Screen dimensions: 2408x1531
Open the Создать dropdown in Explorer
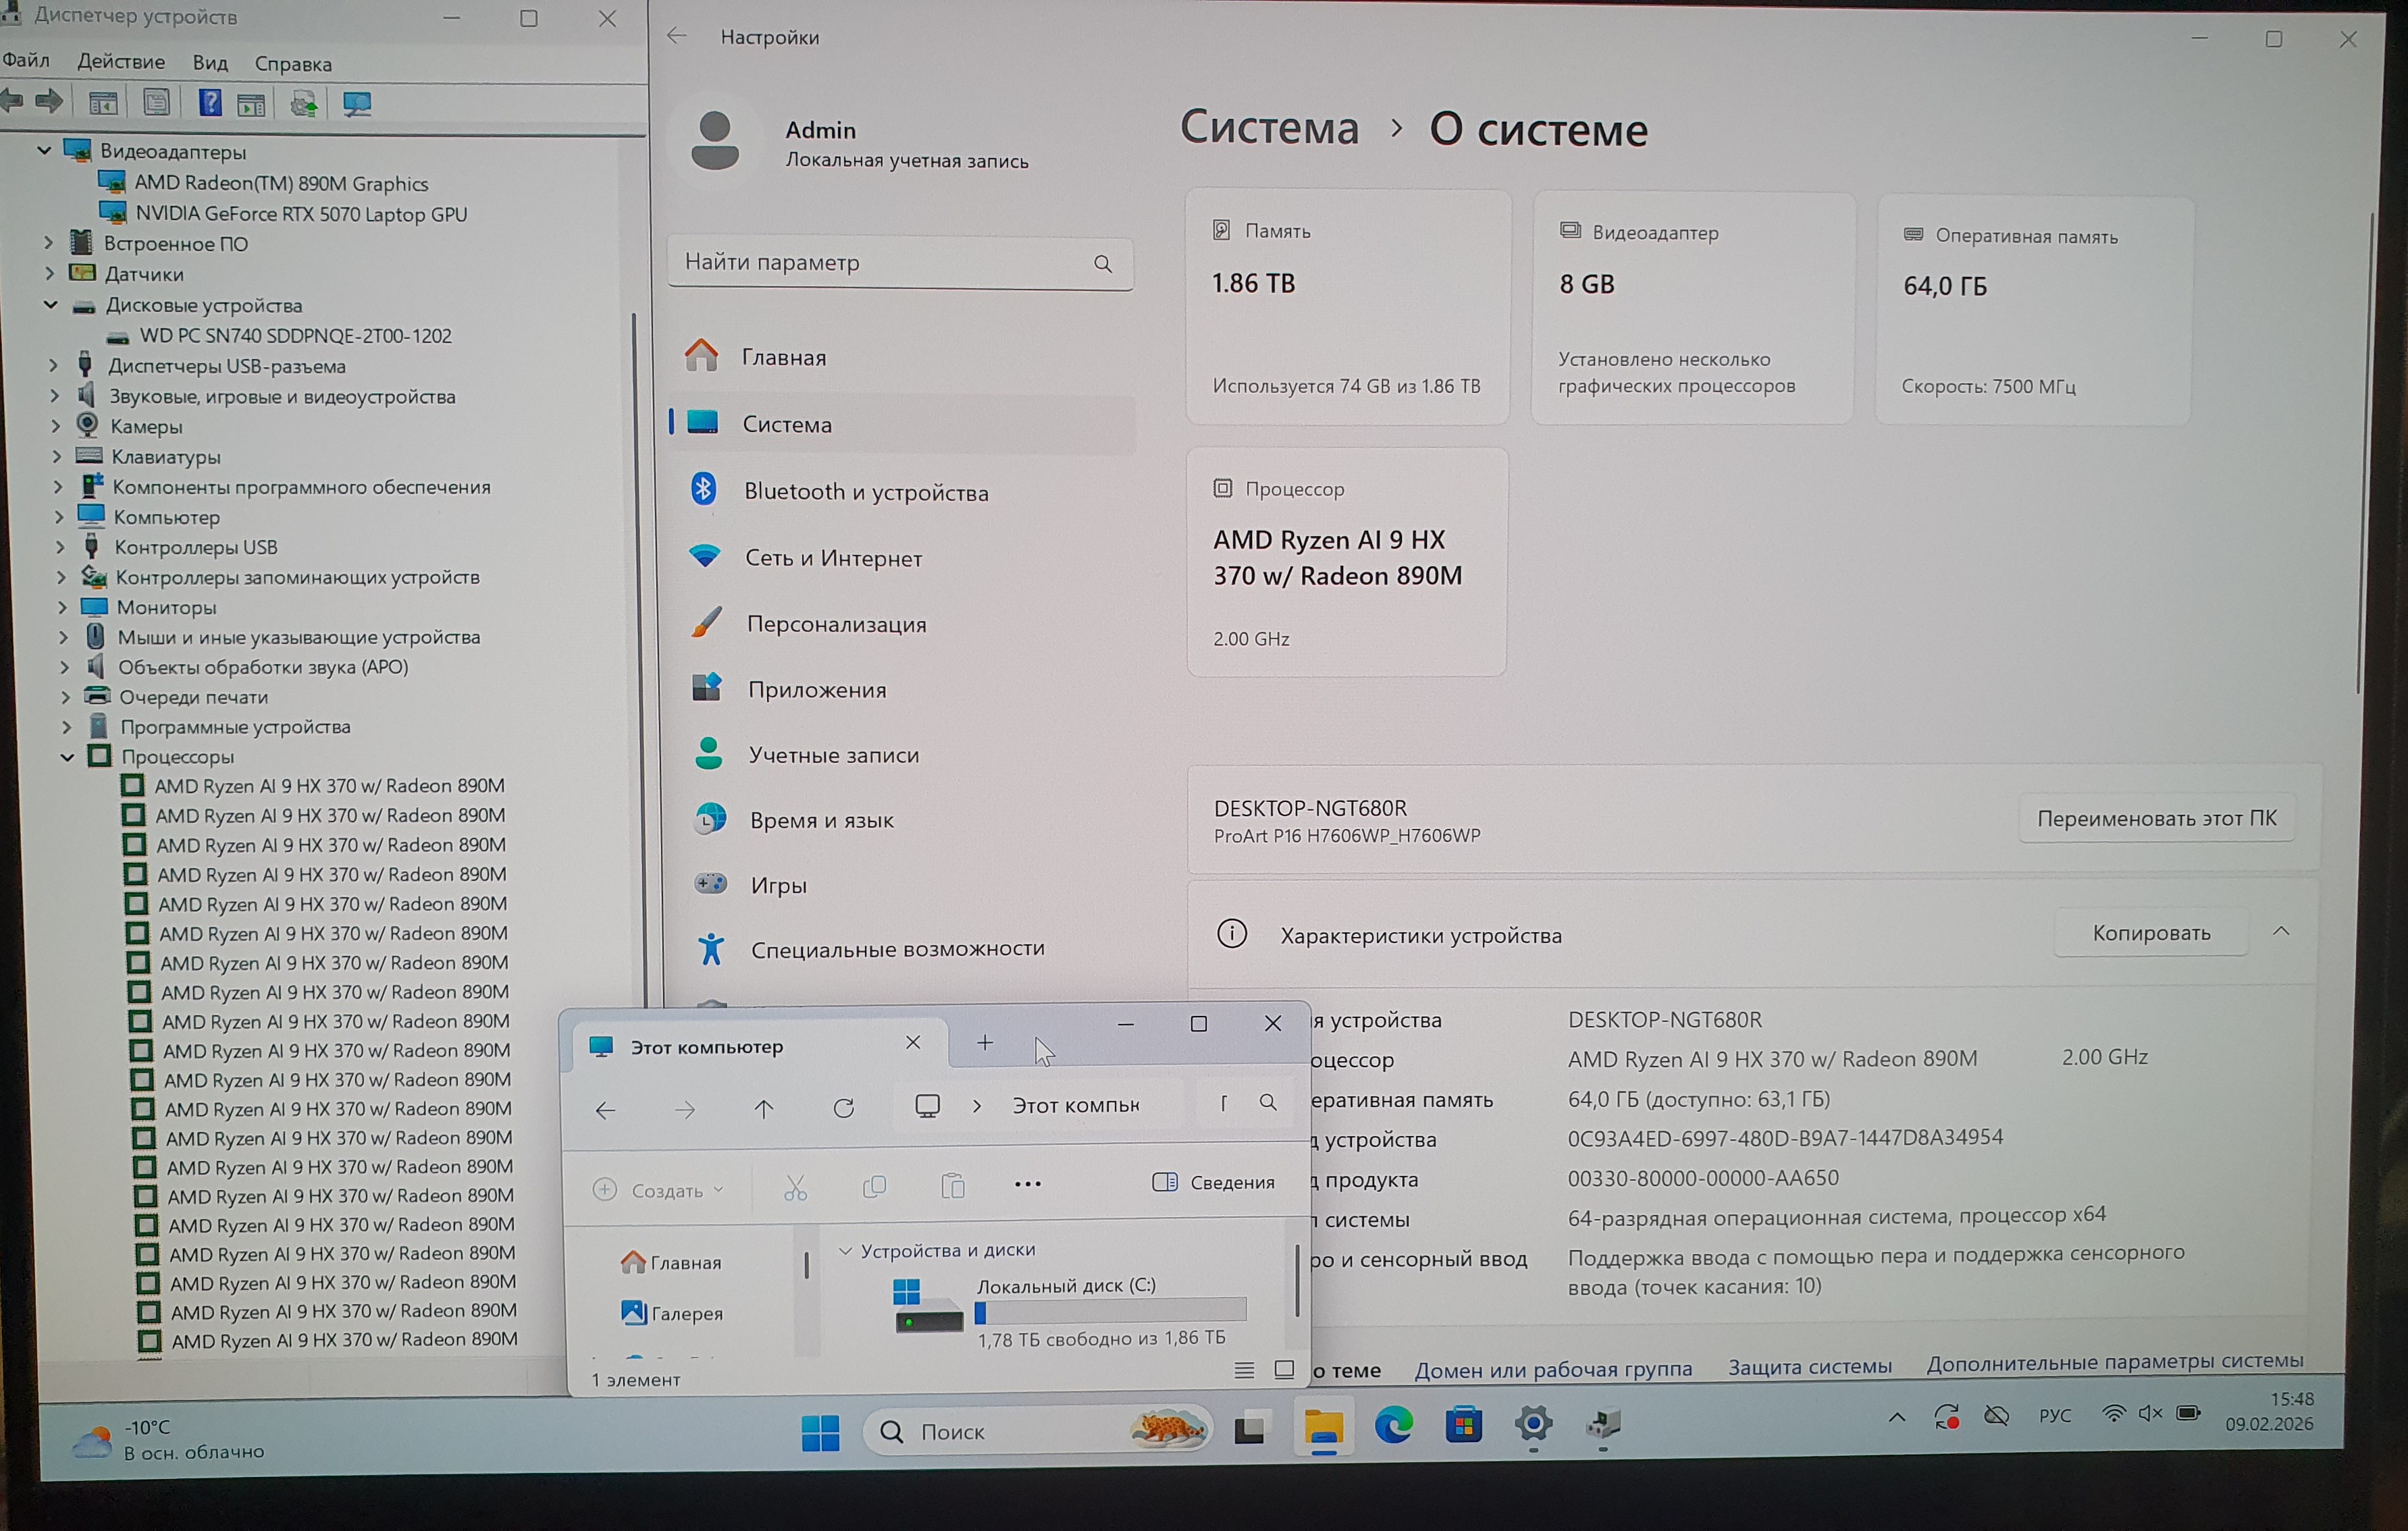coord(659,1190)
